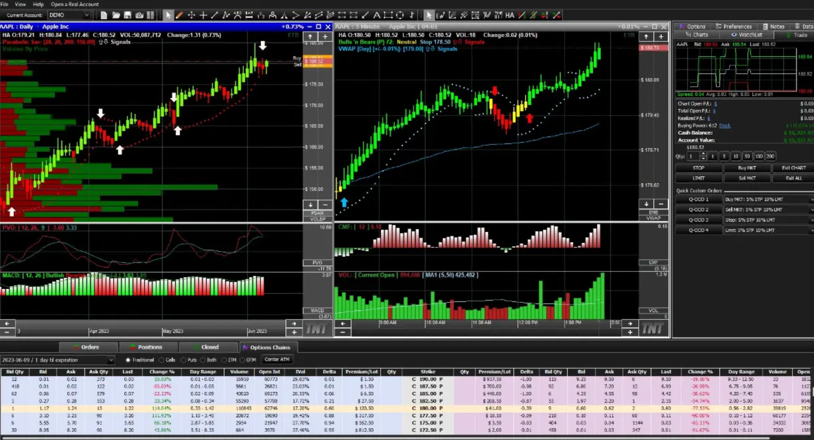Open the View menu

click(x=21, y=3)
